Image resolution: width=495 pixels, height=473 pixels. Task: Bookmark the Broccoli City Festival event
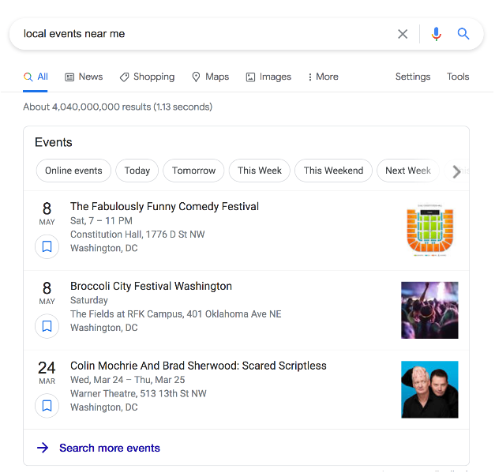tap(47, 326)
